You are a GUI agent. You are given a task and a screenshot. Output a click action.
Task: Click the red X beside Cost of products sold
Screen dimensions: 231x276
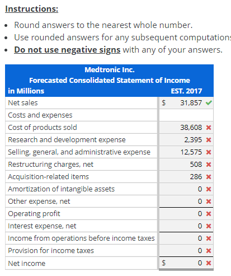209,128
